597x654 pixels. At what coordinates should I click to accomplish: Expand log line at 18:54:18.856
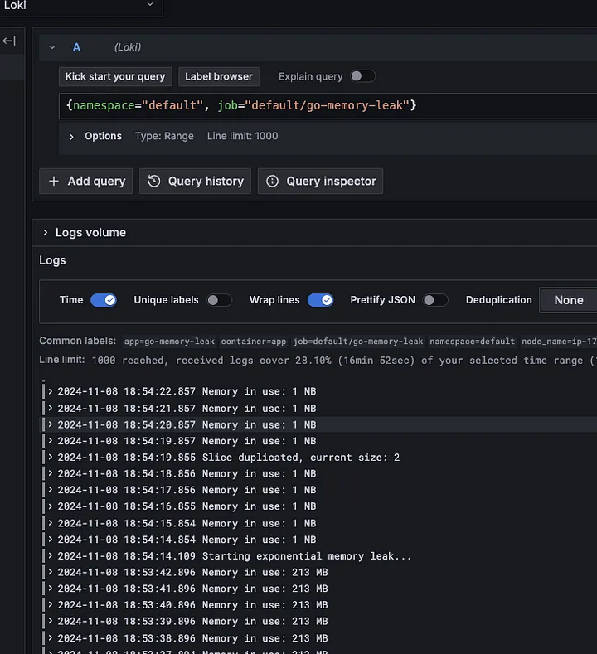click(x=51, y=473)
